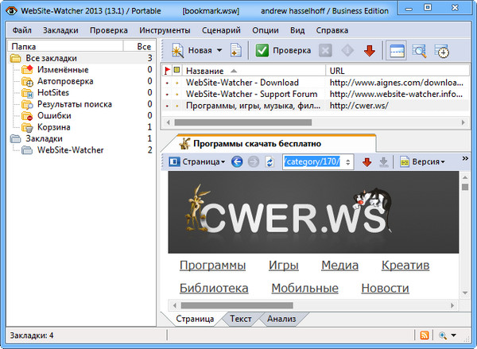Select the Автопроверка folder
477x349 pixels.
click(65, 81)
